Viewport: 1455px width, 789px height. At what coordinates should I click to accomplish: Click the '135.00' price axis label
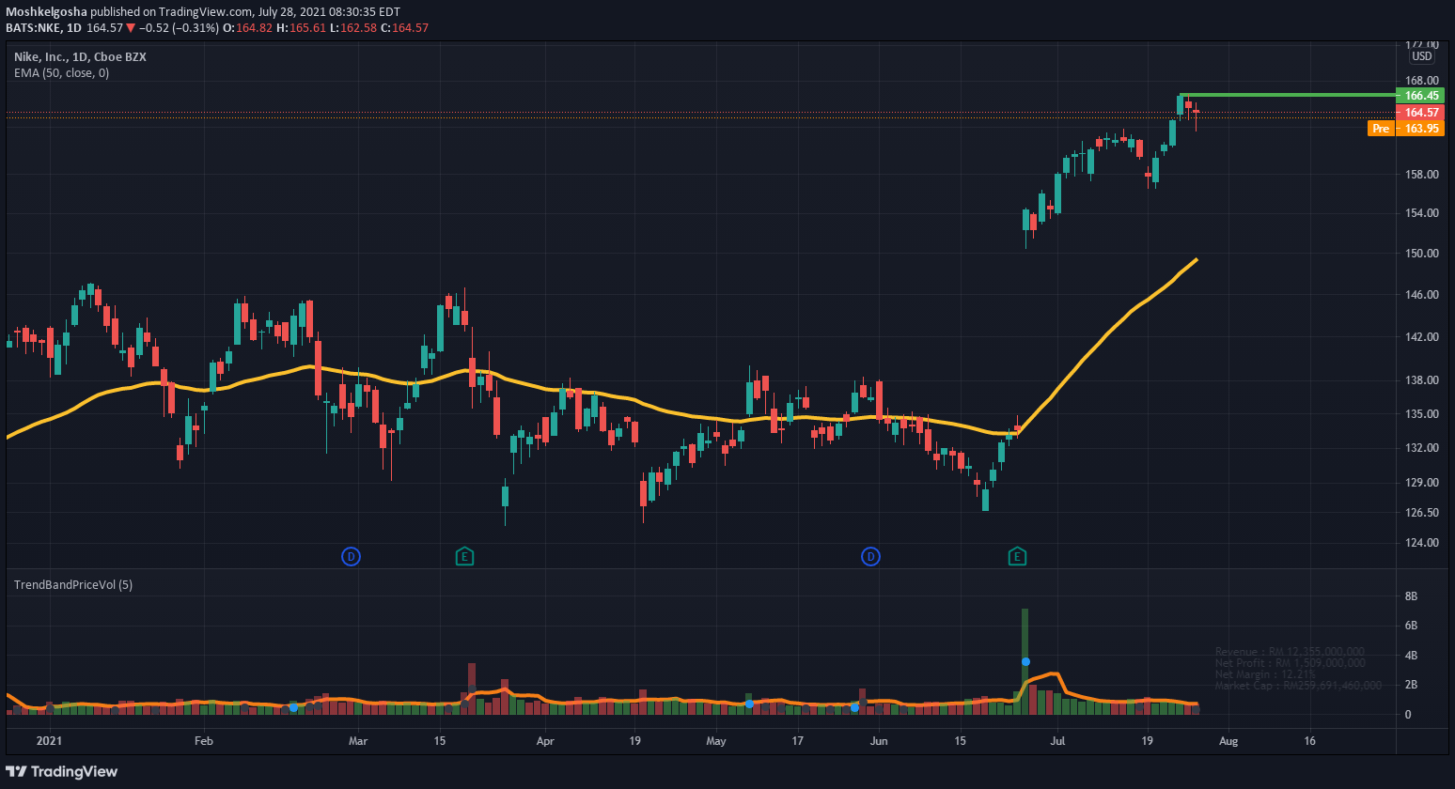click(x=1422, y=414)
